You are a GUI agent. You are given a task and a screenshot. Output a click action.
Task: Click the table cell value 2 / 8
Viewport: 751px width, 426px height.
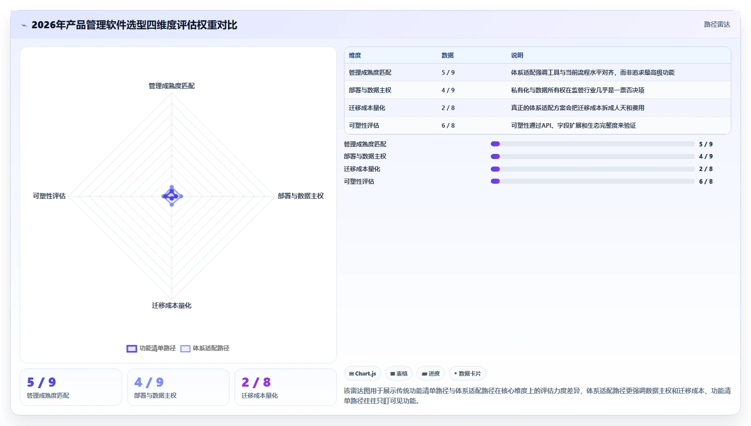[x=448, y=108]
